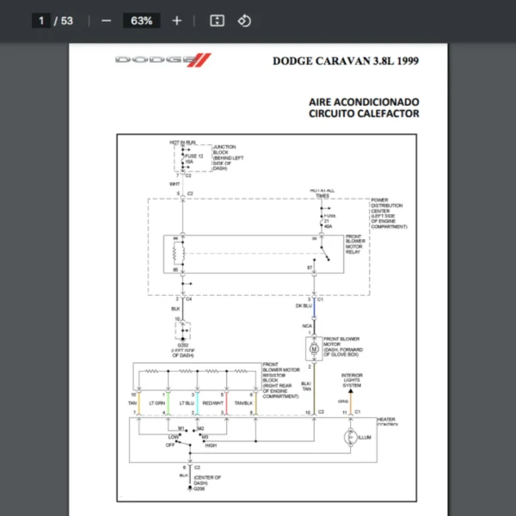Rotate the document counterclockwise
Image resolution: width=516 pixels, height=516 pixels.
click(x=244, y=21)
